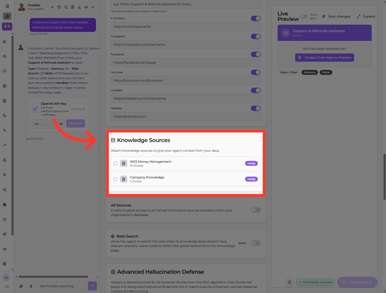Attach a file with the paperclip icon
Screen dimensions: 386x293
(x=21, y=286)
